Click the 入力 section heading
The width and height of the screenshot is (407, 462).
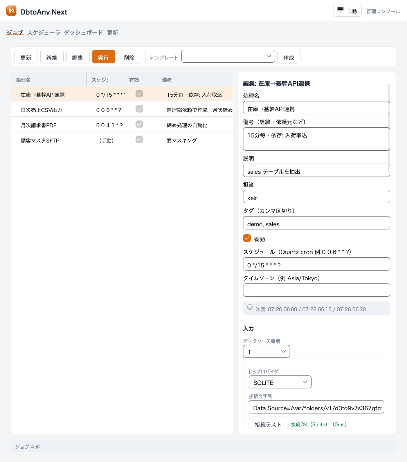248,329
